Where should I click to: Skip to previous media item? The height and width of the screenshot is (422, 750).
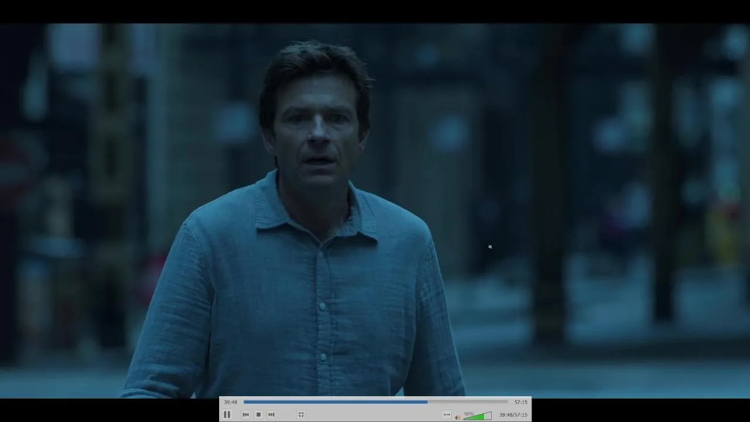[246, 414]
